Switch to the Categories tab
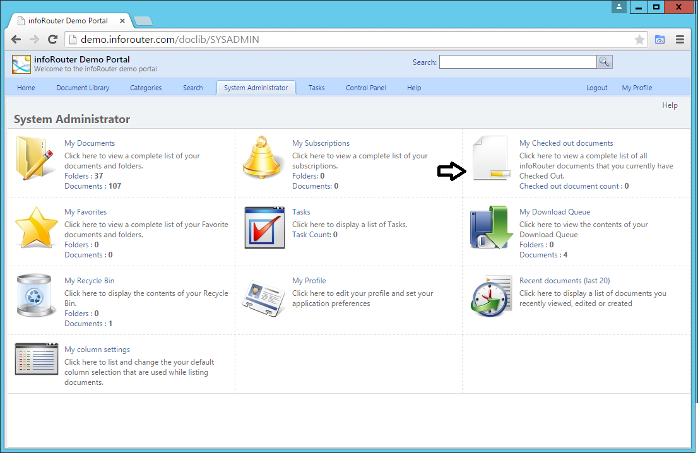Image resolution: width=698 pixels, height=453 pixels. (146, 88)
